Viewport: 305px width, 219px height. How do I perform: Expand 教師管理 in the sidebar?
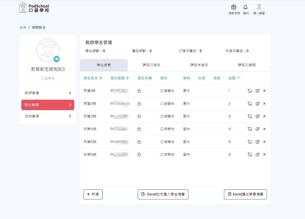[x=48, y=93]
